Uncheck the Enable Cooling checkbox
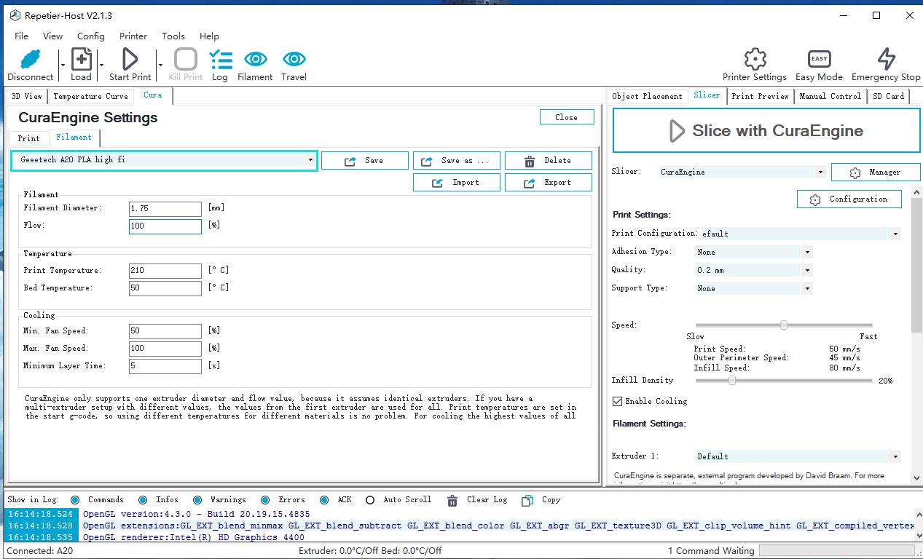The width and height of the screenshot is (923, 559). (x=618, y=401)
